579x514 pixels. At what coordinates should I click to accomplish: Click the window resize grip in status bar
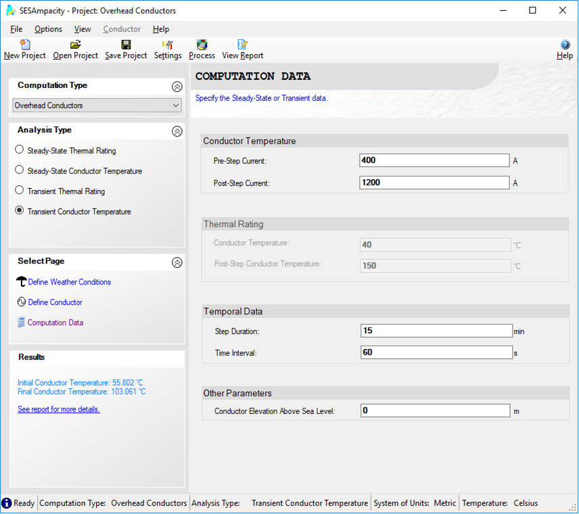coord(573,508)
